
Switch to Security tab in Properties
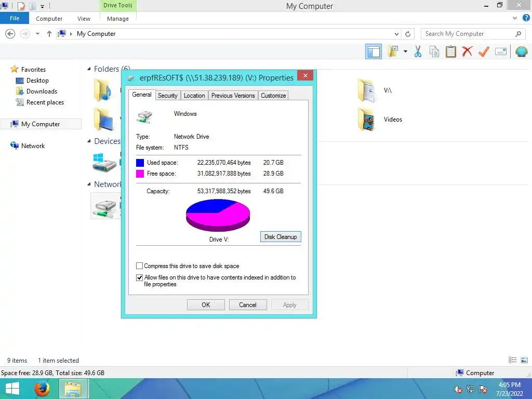(168, 96)
